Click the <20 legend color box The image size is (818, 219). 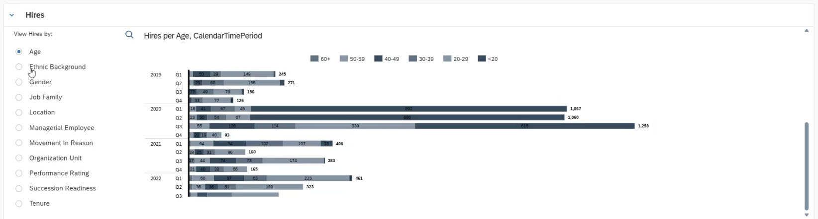point(482,58)
